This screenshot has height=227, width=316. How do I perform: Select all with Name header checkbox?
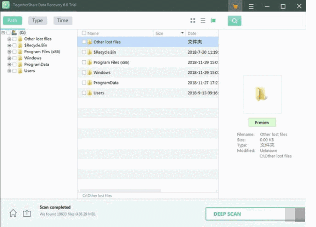84,33
